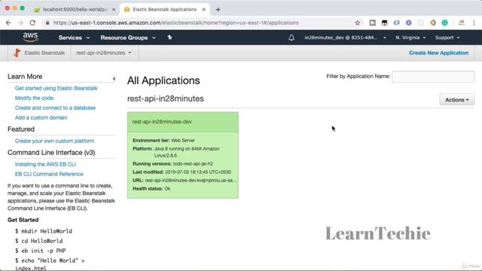Expand the rest-api-in28minutes breadcrumb dropdown

coord(104,53)
